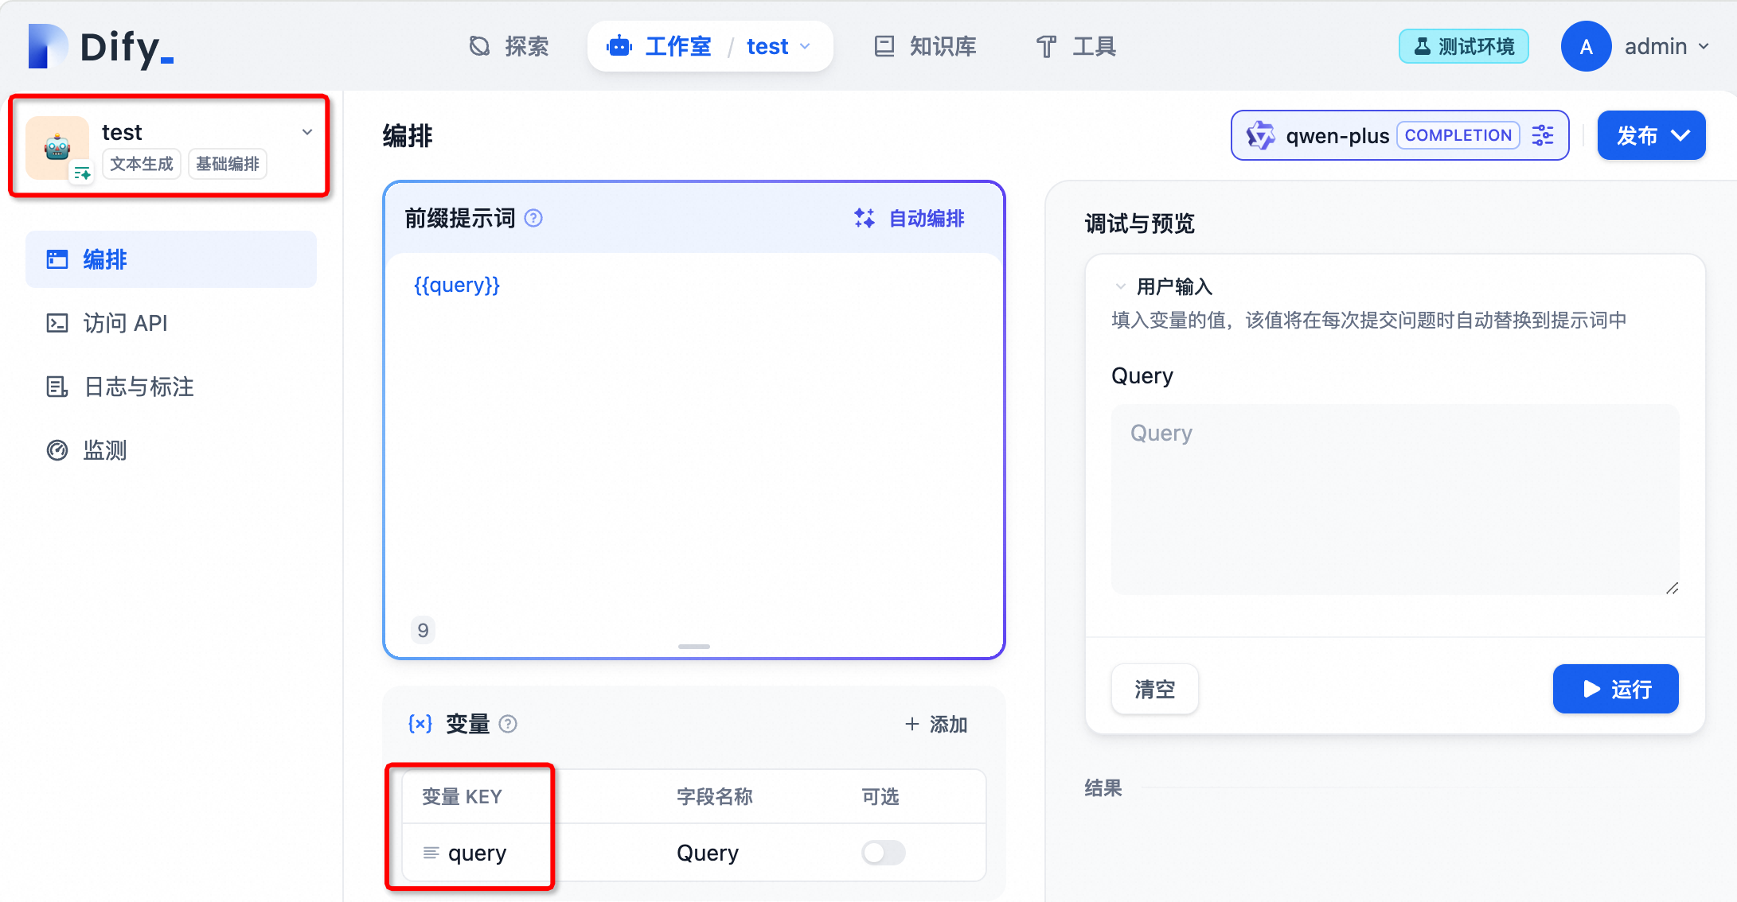Click the 运行 run button
The width and height of the screenshot is (1737, 902).
pyautogui.click(x=1615, y=689)
